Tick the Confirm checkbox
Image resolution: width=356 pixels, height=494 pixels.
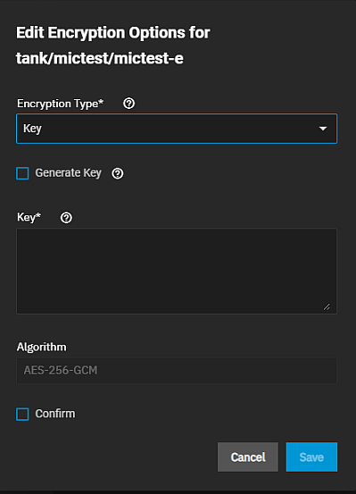click(x=22, y=414)
